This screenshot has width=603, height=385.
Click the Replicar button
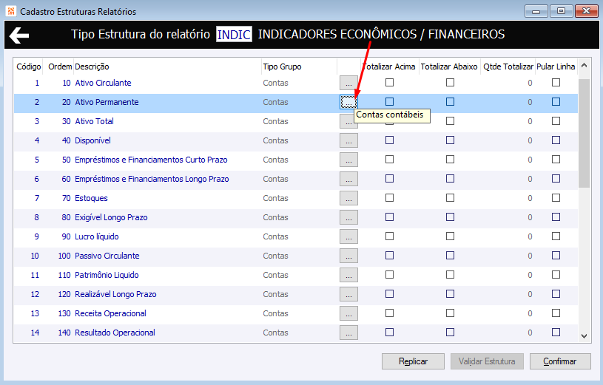[x=413, y=361]
